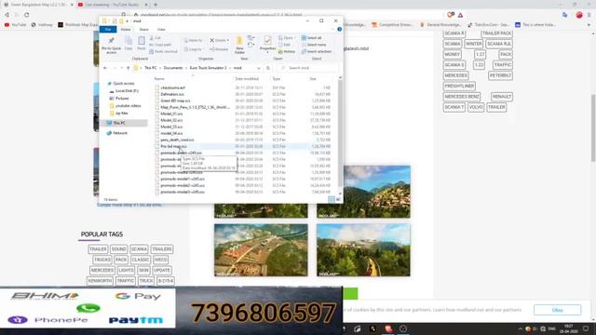
Task: Click the WINTER tag
Action: [x=474, y=44]
